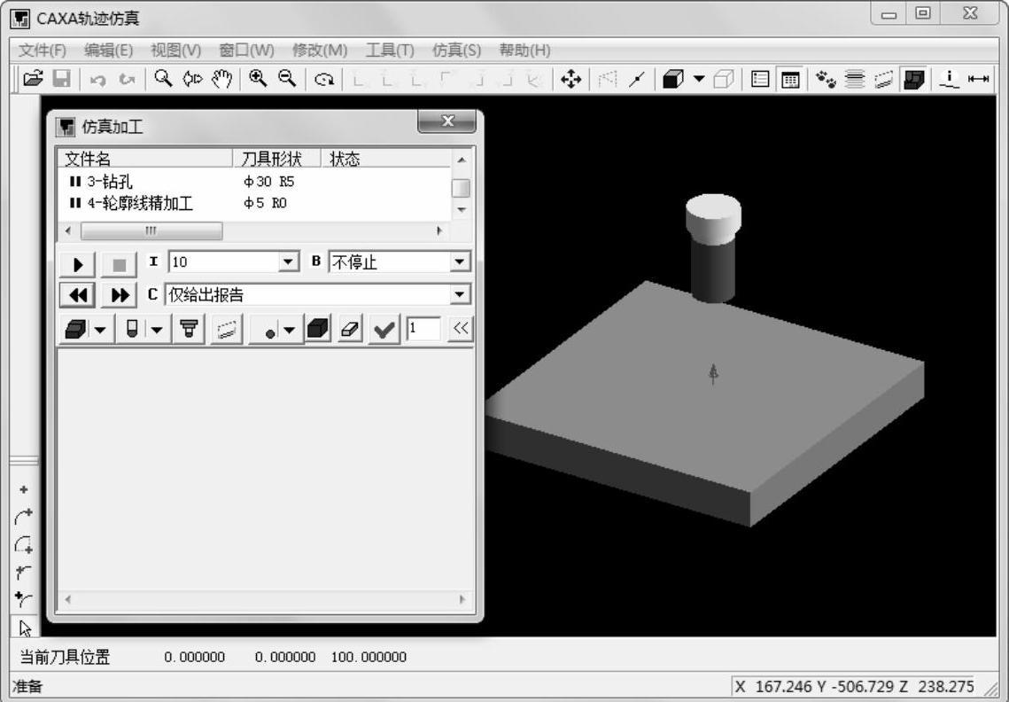This screenshot has width=1009, height=702.
Task: Click the 刀具形状 column header
Action: click(276, 159)
